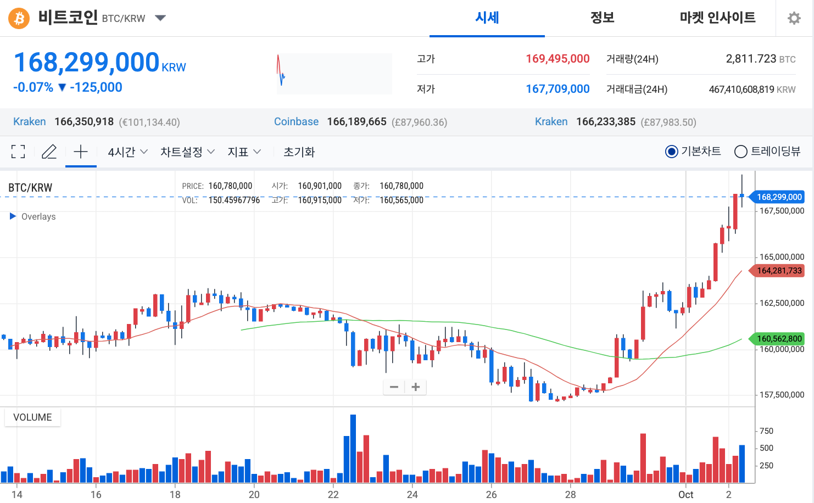Open the 차트설정 chart settings dropdown
Screen dimensions: 814x503
click(x=187, y=152)
